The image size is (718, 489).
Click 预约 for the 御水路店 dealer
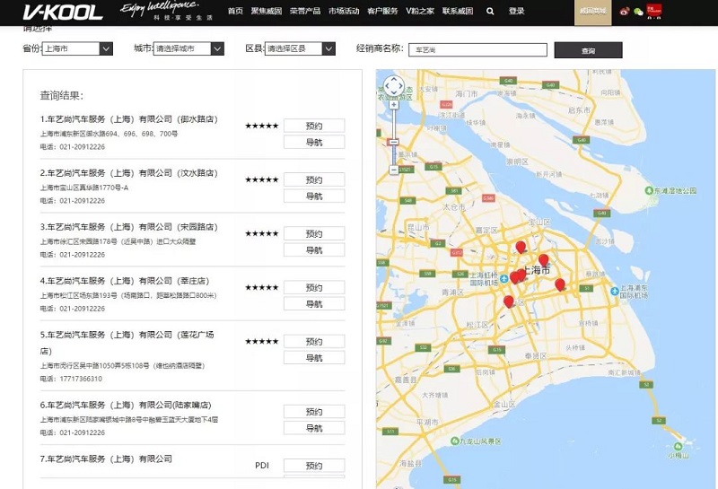pos(314,126)
